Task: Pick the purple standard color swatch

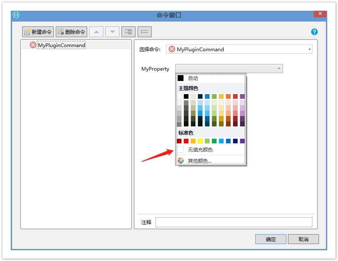Action: click(x=242, y=141)
